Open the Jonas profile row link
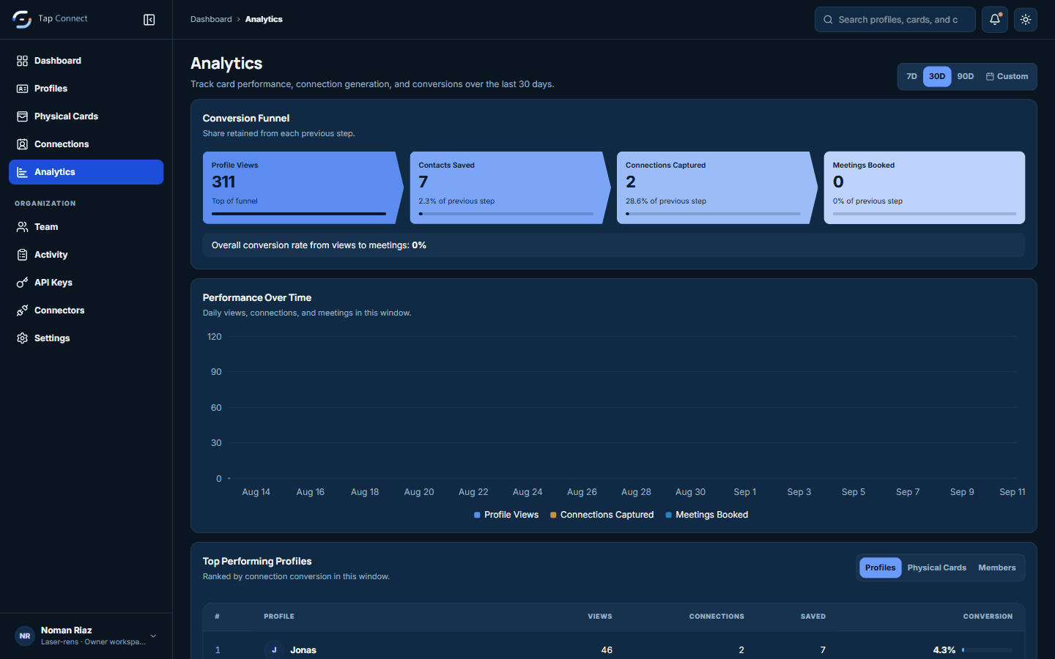 (303, 650)
